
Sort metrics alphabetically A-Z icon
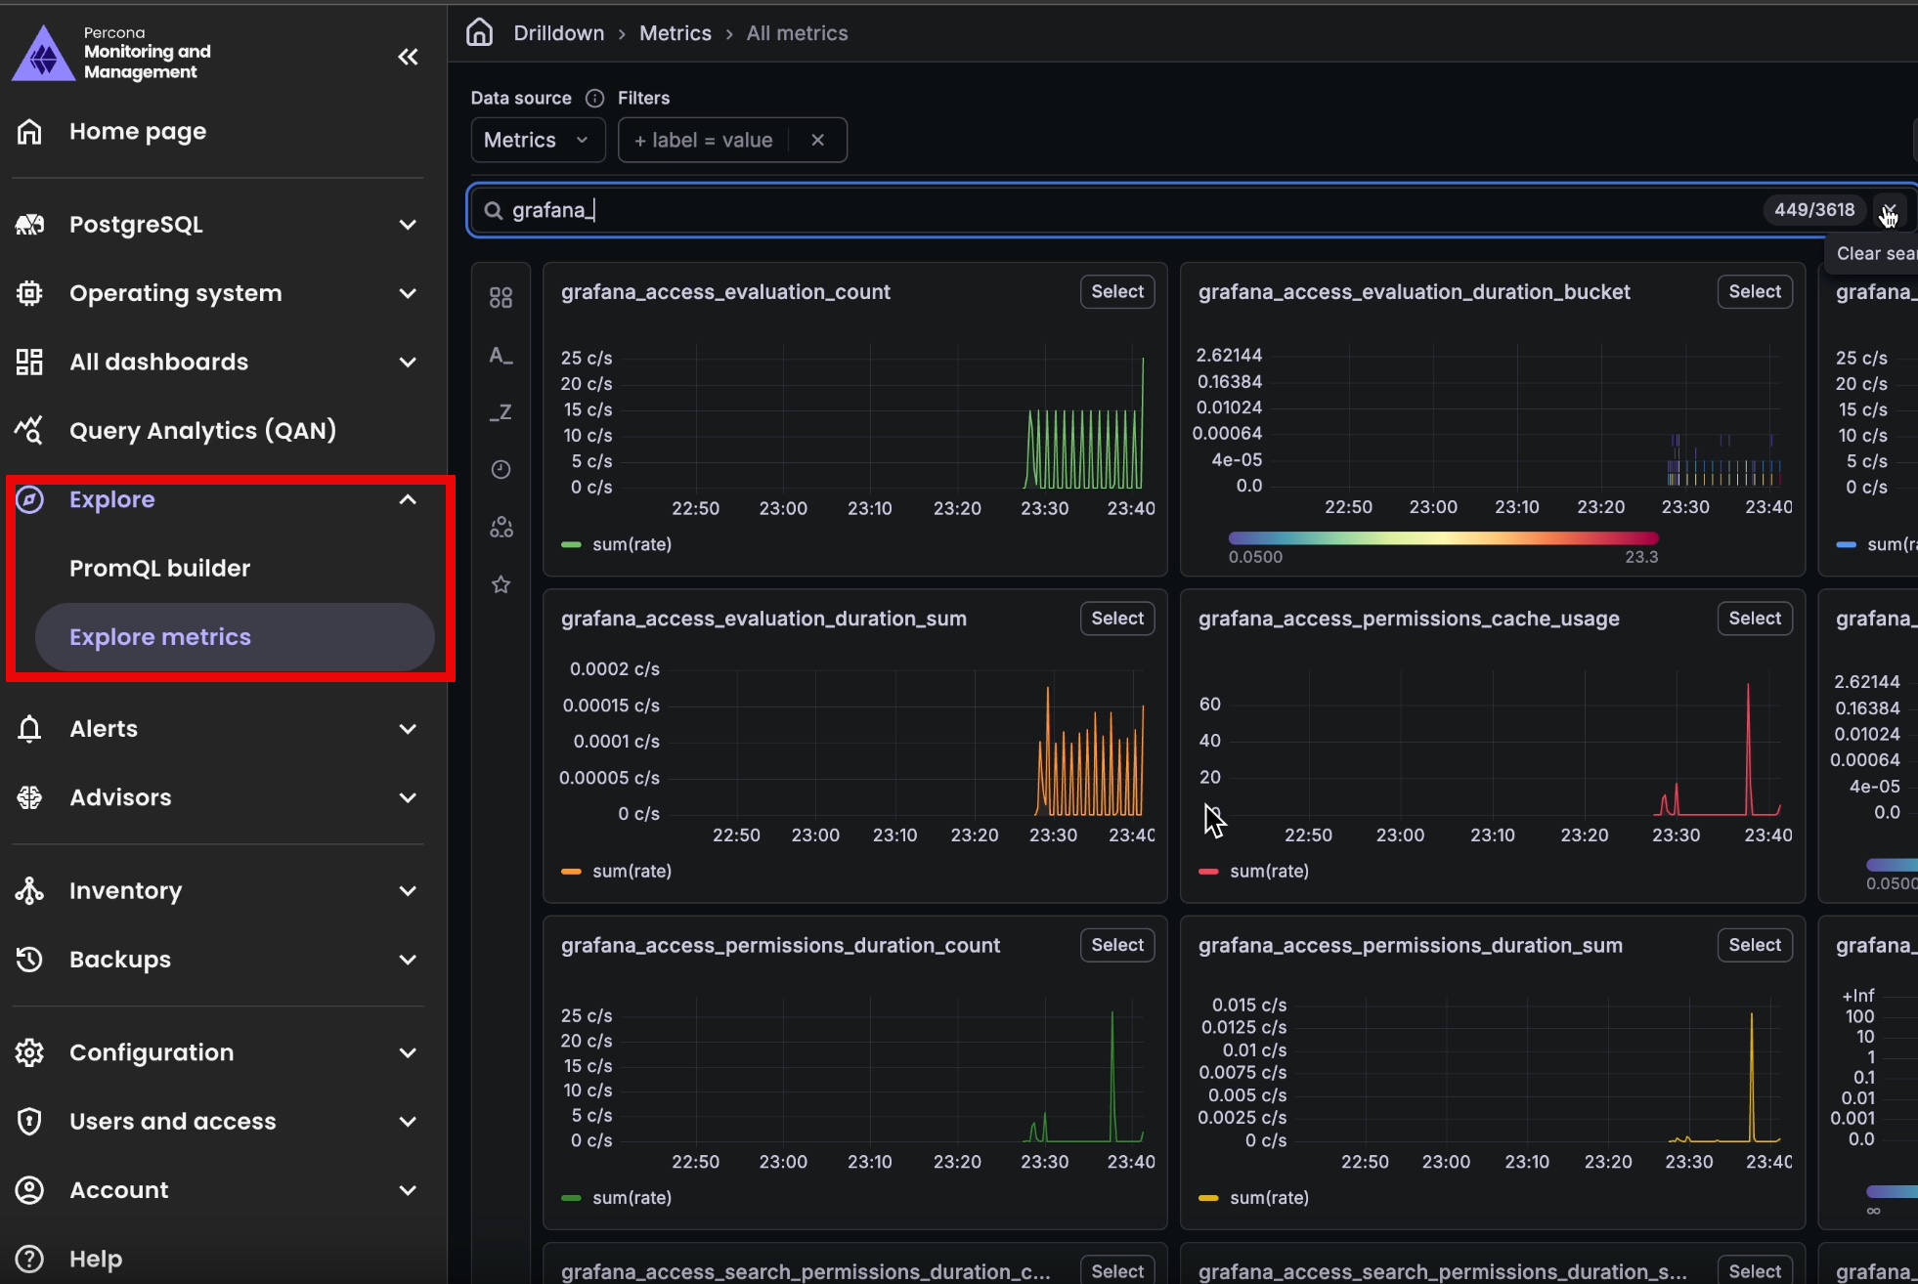[x=501, y=355]
